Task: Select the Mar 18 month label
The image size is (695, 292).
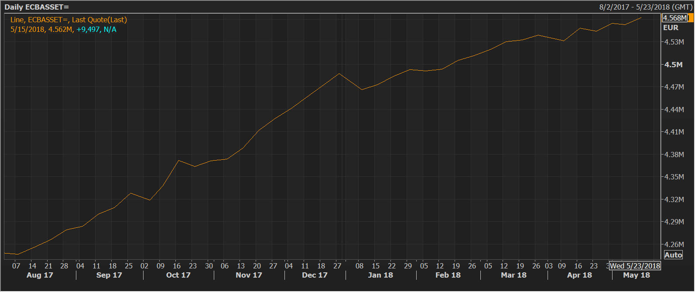Action: pos(514,275)
